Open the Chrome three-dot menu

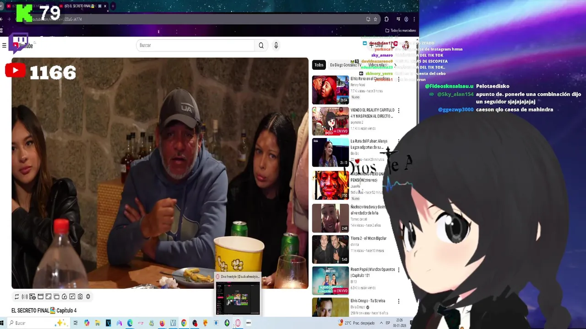[x=414, y=19]
